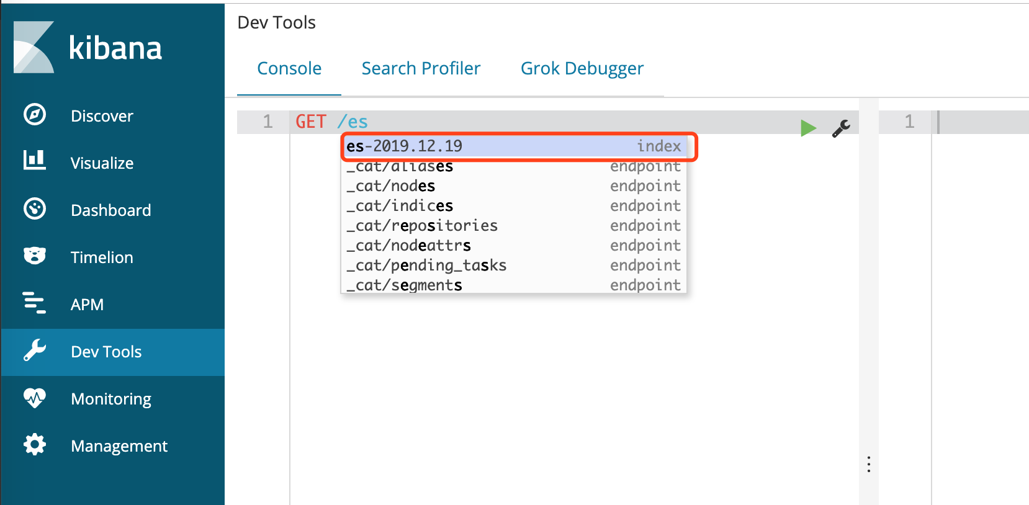The width and height of the screenshot is (1029, 505).
Task: Switch to the Search Profiler tab
Action: pos(421,68)
